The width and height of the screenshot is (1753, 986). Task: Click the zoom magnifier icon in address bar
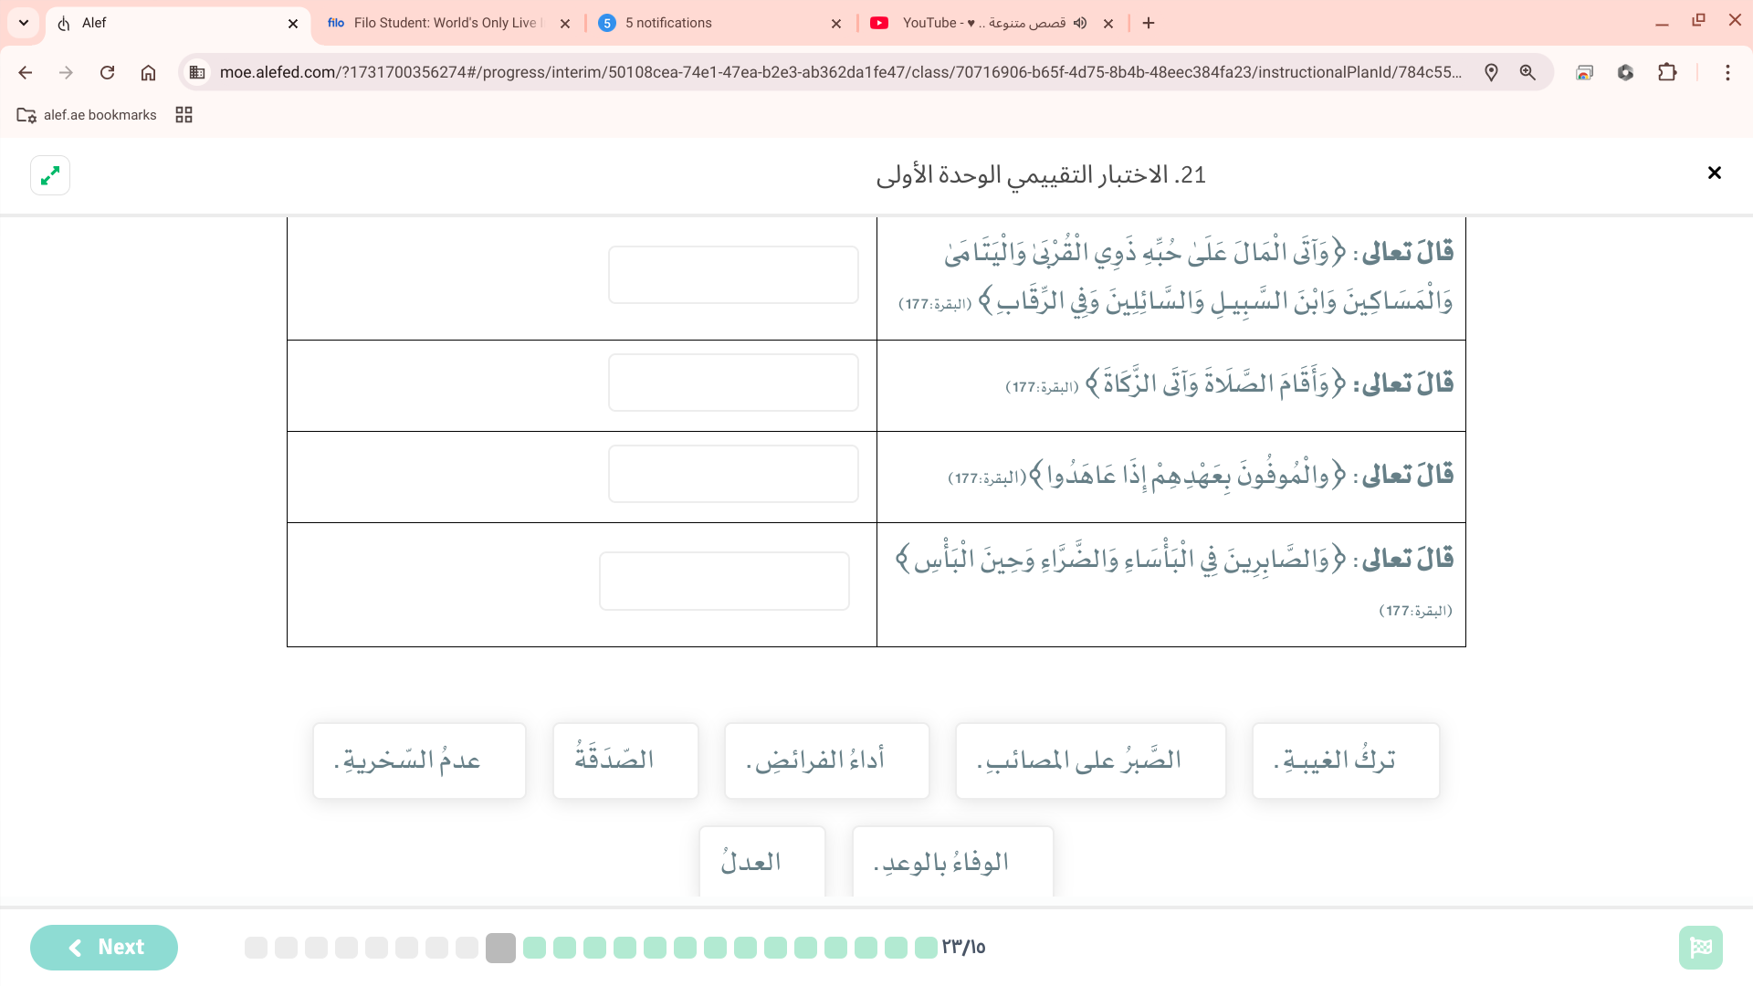(1527, 72)
